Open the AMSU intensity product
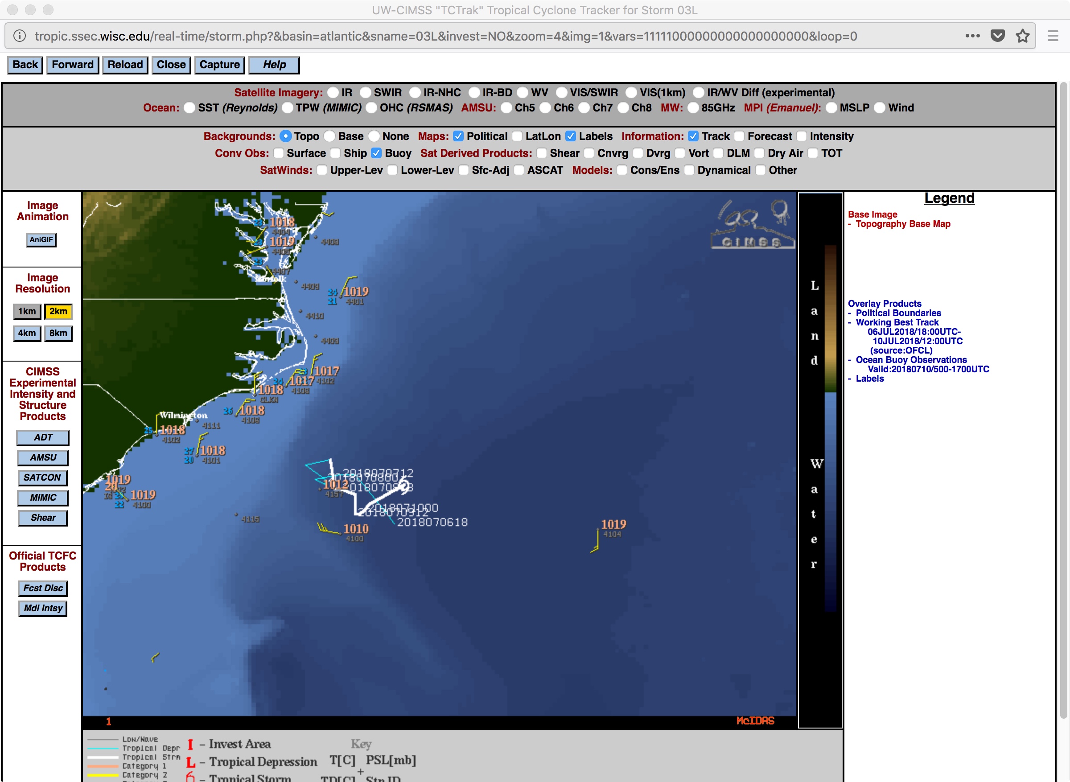 tap(43, 458)
